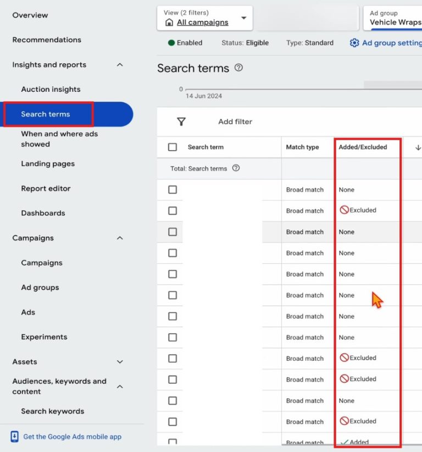Viewport: 422px width, 452px height.
Task: Expand the Assets section in the sidebar
Action: point(120,362)
